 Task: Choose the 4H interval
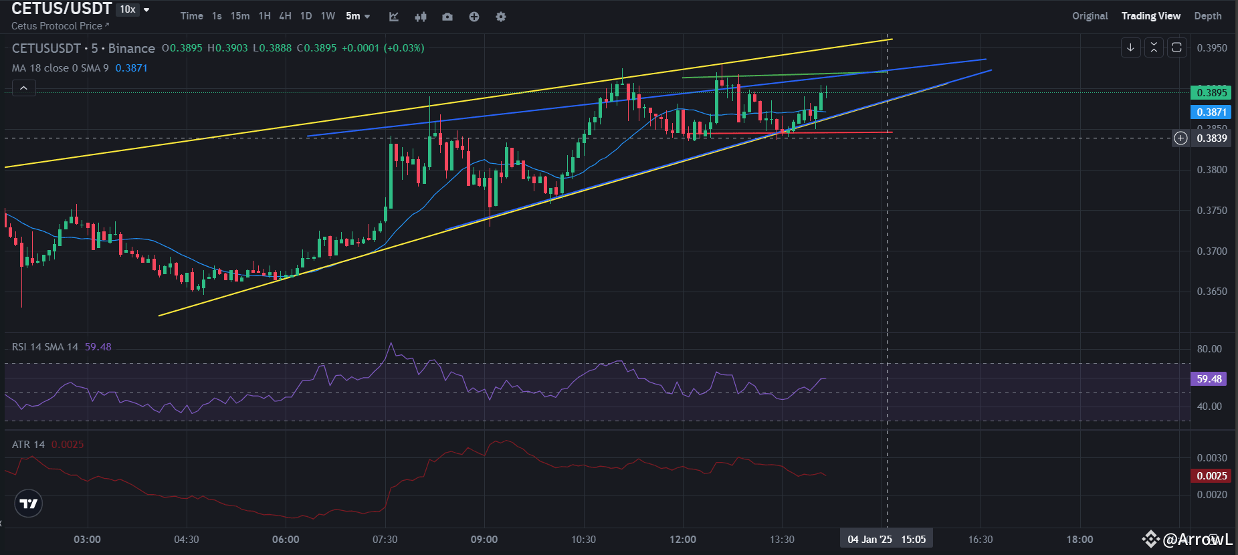point(286,16)
